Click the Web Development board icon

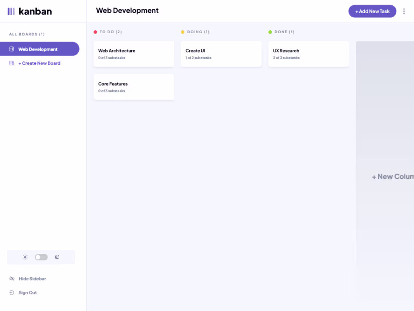point(12,49)
